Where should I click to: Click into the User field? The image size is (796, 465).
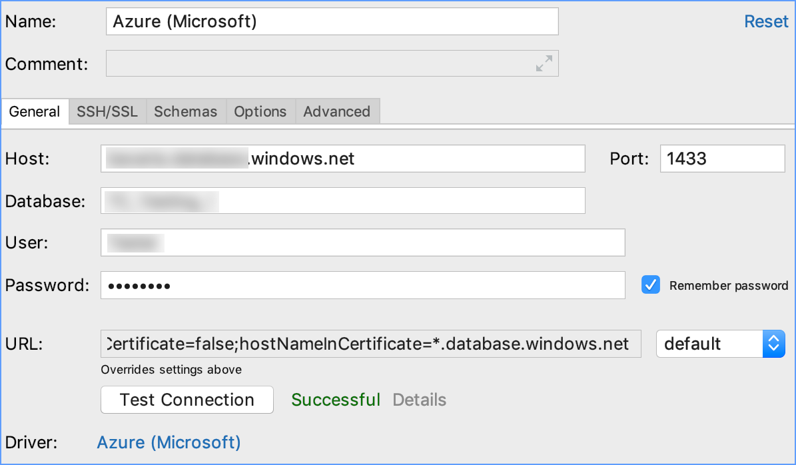click(362, 242)
